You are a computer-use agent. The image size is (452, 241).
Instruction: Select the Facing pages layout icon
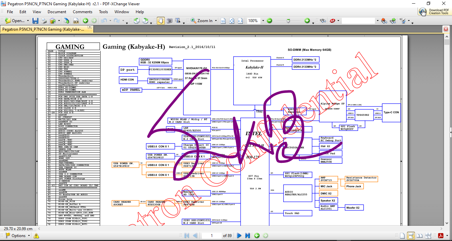click(420, 236)
